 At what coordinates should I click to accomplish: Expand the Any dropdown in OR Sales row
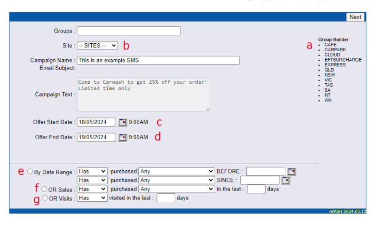click(176, 189)
